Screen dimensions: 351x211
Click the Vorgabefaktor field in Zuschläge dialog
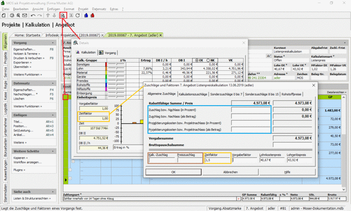tap(244, 160)
